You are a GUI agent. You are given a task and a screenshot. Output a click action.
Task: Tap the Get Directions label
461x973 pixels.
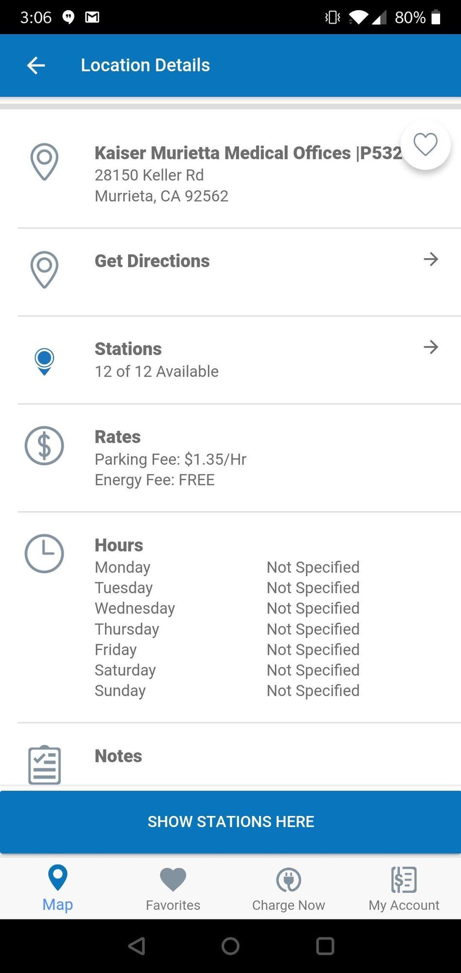(x=152, y=261)
